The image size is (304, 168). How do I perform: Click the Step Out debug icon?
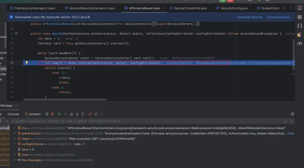click(x=83, y=114)
